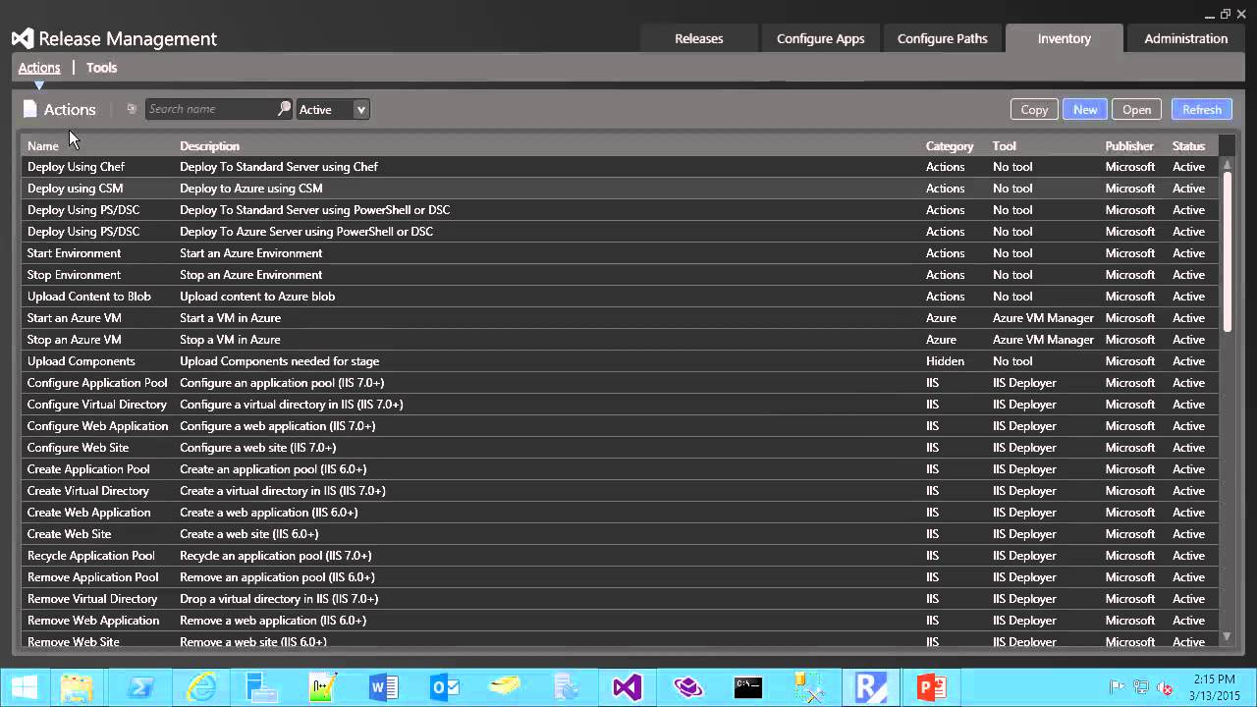Launch PowerShell from the taskbar
The height and width of the screenshot is (707, 1257).
[x=139, y=687]
